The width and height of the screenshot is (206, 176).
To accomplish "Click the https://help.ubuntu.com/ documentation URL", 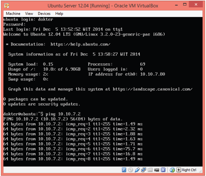I will click(80, 44).
